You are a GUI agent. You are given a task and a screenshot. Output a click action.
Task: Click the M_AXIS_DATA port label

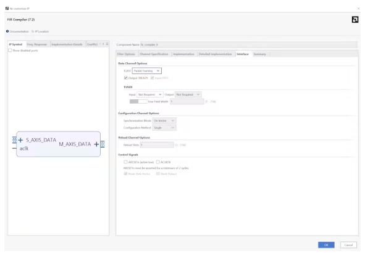pos(75,144)
